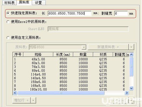Select the 快速指定原料表 radio option
Image resolution: width=142 pixels, height=107 pixels.
8,13
